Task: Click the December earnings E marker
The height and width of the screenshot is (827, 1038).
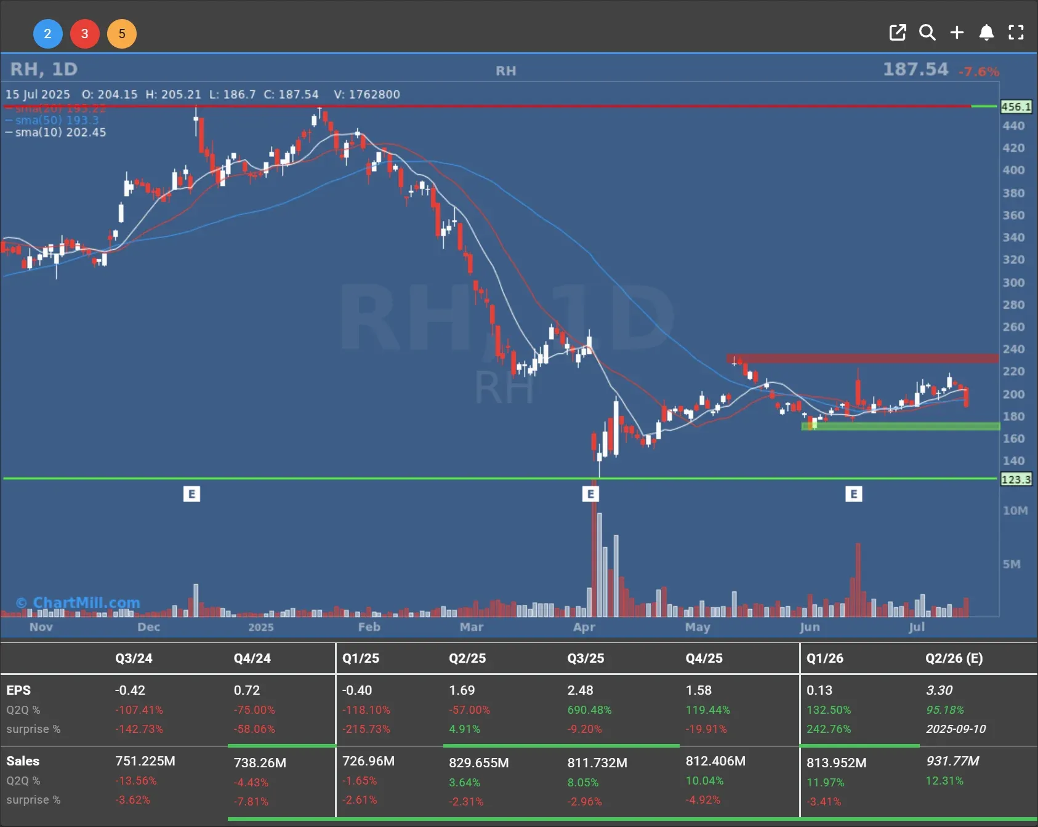Action: [x=191, y=494]
